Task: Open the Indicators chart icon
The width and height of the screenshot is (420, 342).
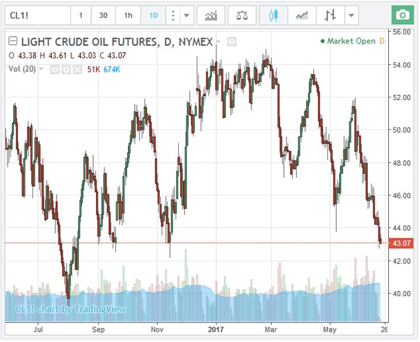Action: click(211, 15)
